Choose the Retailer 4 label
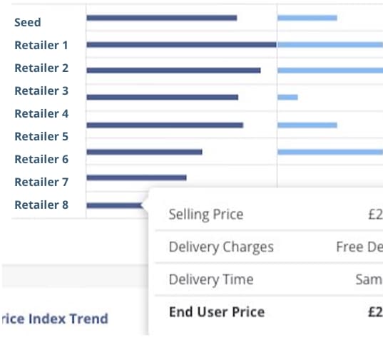 (x=41, y=114)
